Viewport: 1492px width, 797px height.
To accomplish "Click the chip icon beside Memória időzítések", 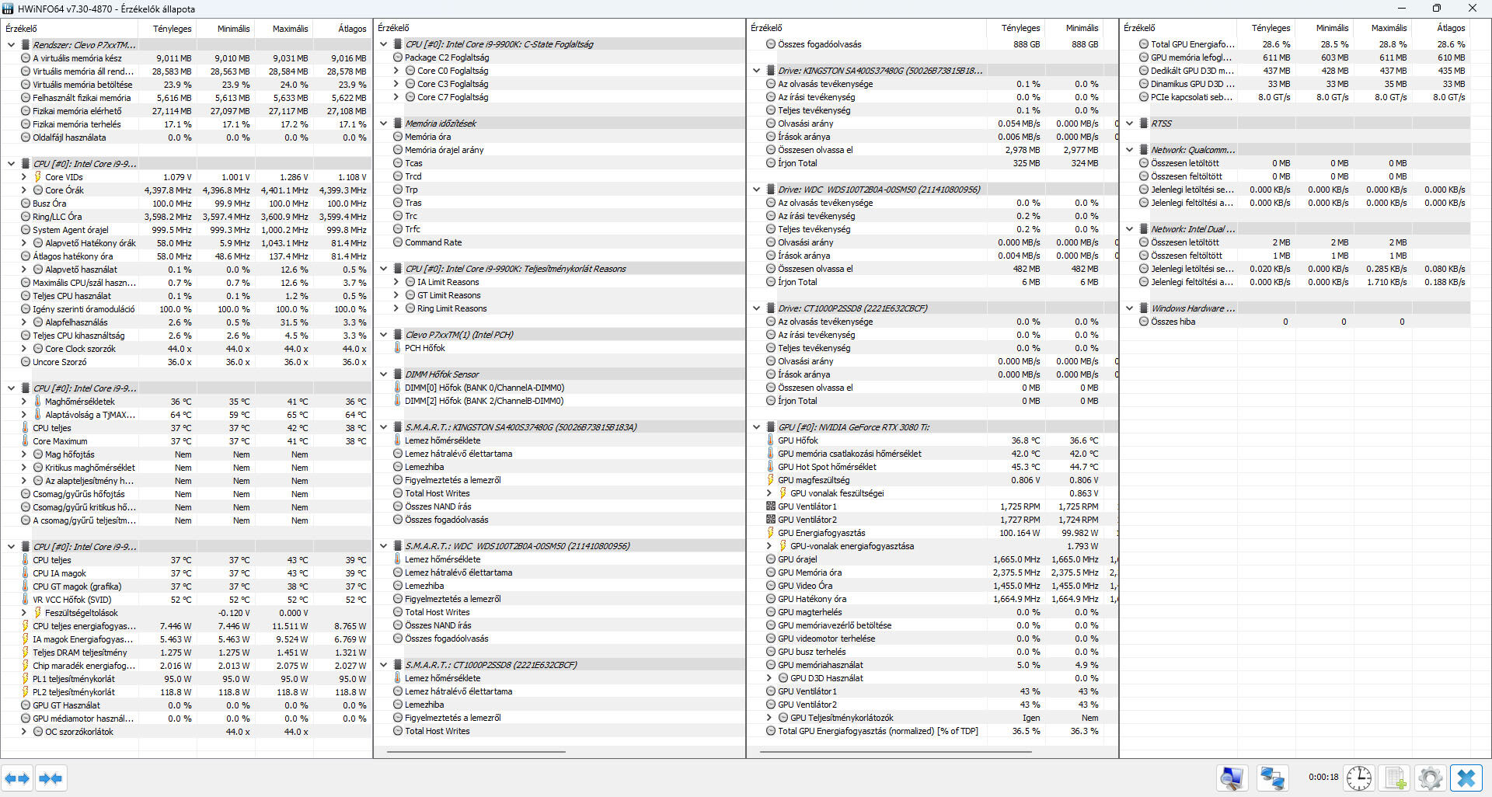I will tap(398, 124).
